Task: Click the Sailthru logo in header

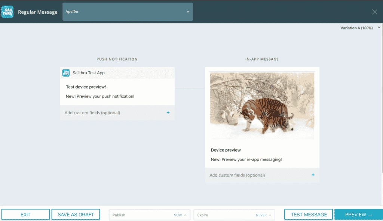Action: coord(7,12)
